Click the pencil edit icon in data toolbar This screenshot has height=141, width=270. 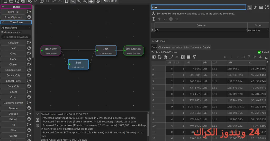(171, 57)
